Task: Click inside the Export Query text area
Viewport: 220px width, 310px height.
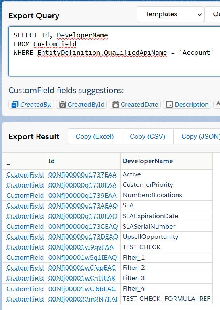Action: [x=114, y=51]
